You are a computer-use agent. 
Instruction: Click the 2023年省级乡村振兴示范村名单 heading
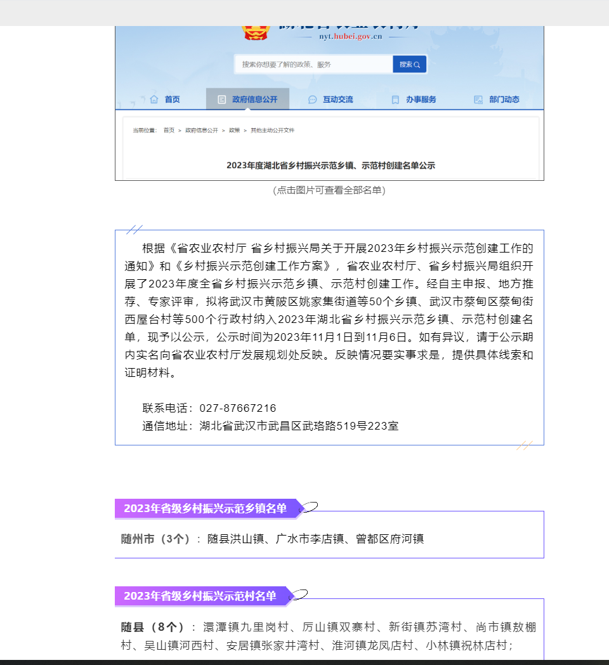coord(200,596)
